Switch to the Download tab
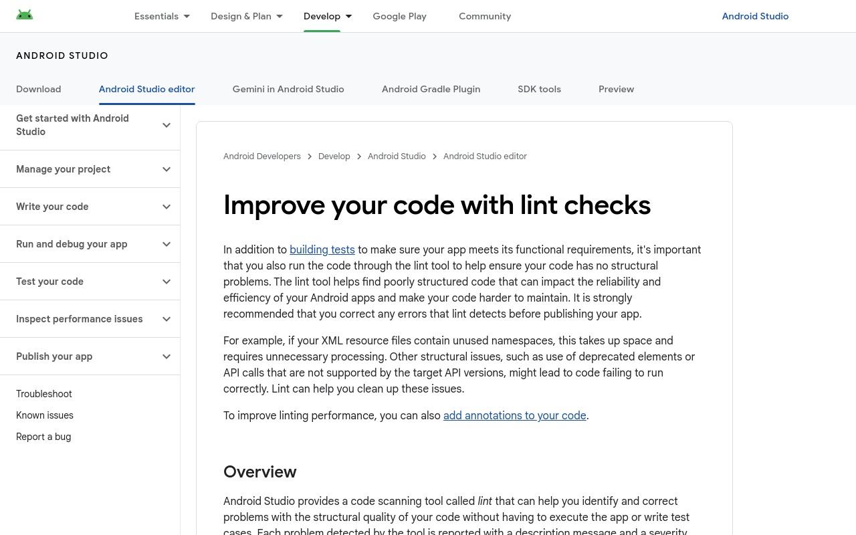The width and height of the screenshot is (856, 535). point(39,89)
